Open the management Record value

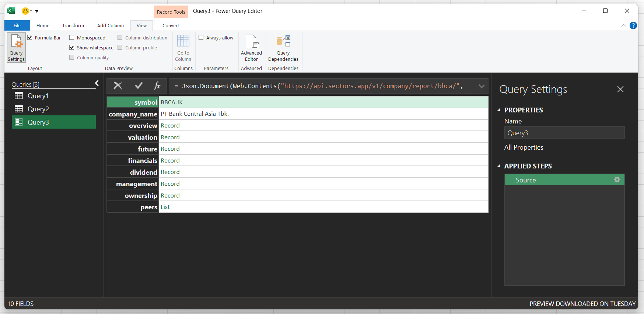pos(170,184)
